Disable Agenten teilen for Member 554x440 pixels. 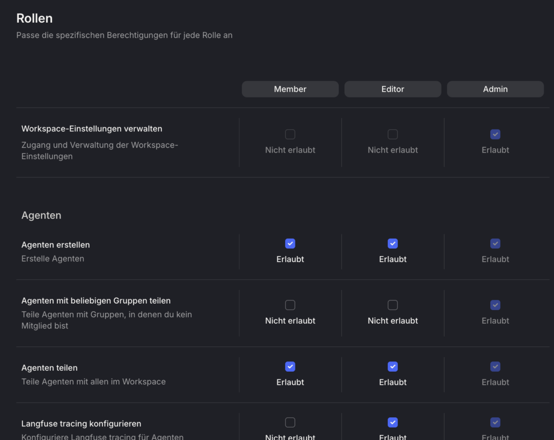pos(290,366)
